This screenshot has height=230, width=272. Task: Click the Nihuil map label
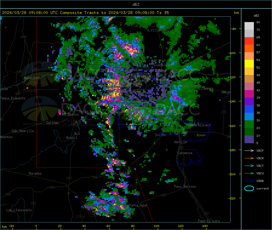tap(71, 138)
